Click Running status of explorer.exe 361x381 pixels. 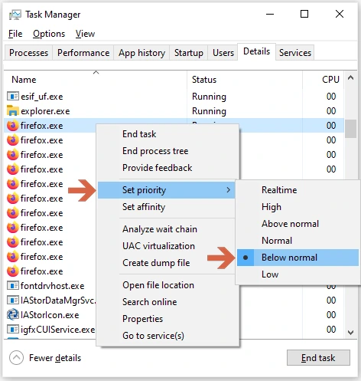[209, 111]
